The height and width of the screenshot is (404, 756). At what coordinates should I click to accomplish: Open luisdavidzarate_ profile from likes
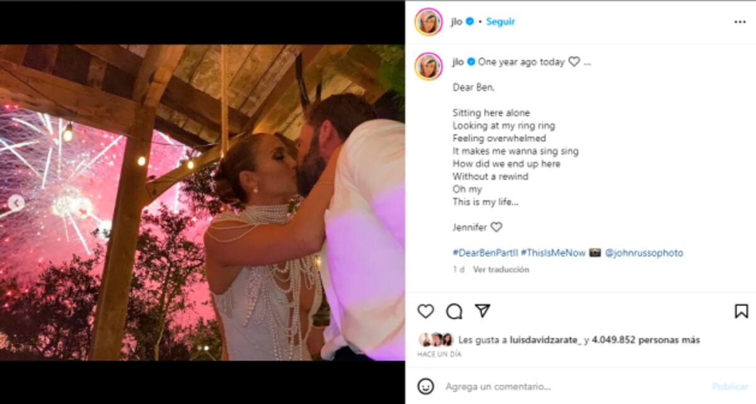coord(546,340)
